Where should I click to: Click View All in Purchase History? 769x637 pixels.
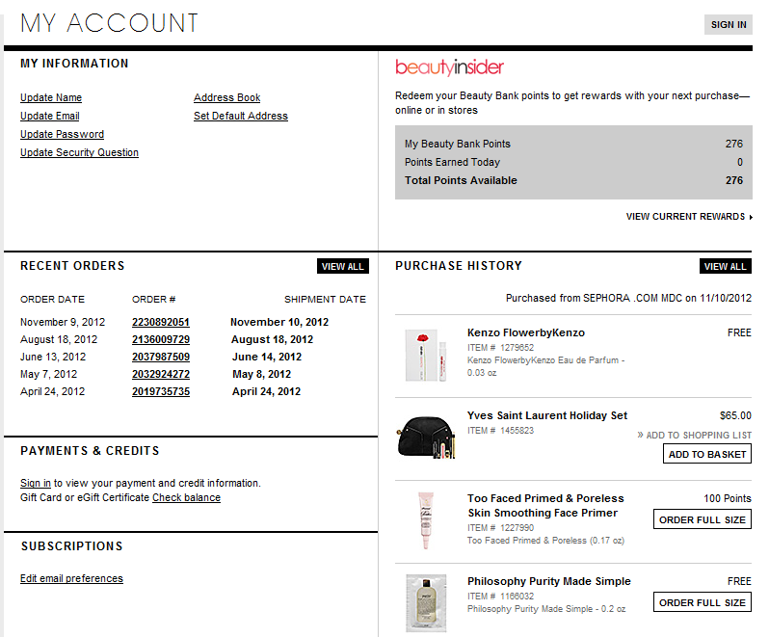click(x=726, y=266)
